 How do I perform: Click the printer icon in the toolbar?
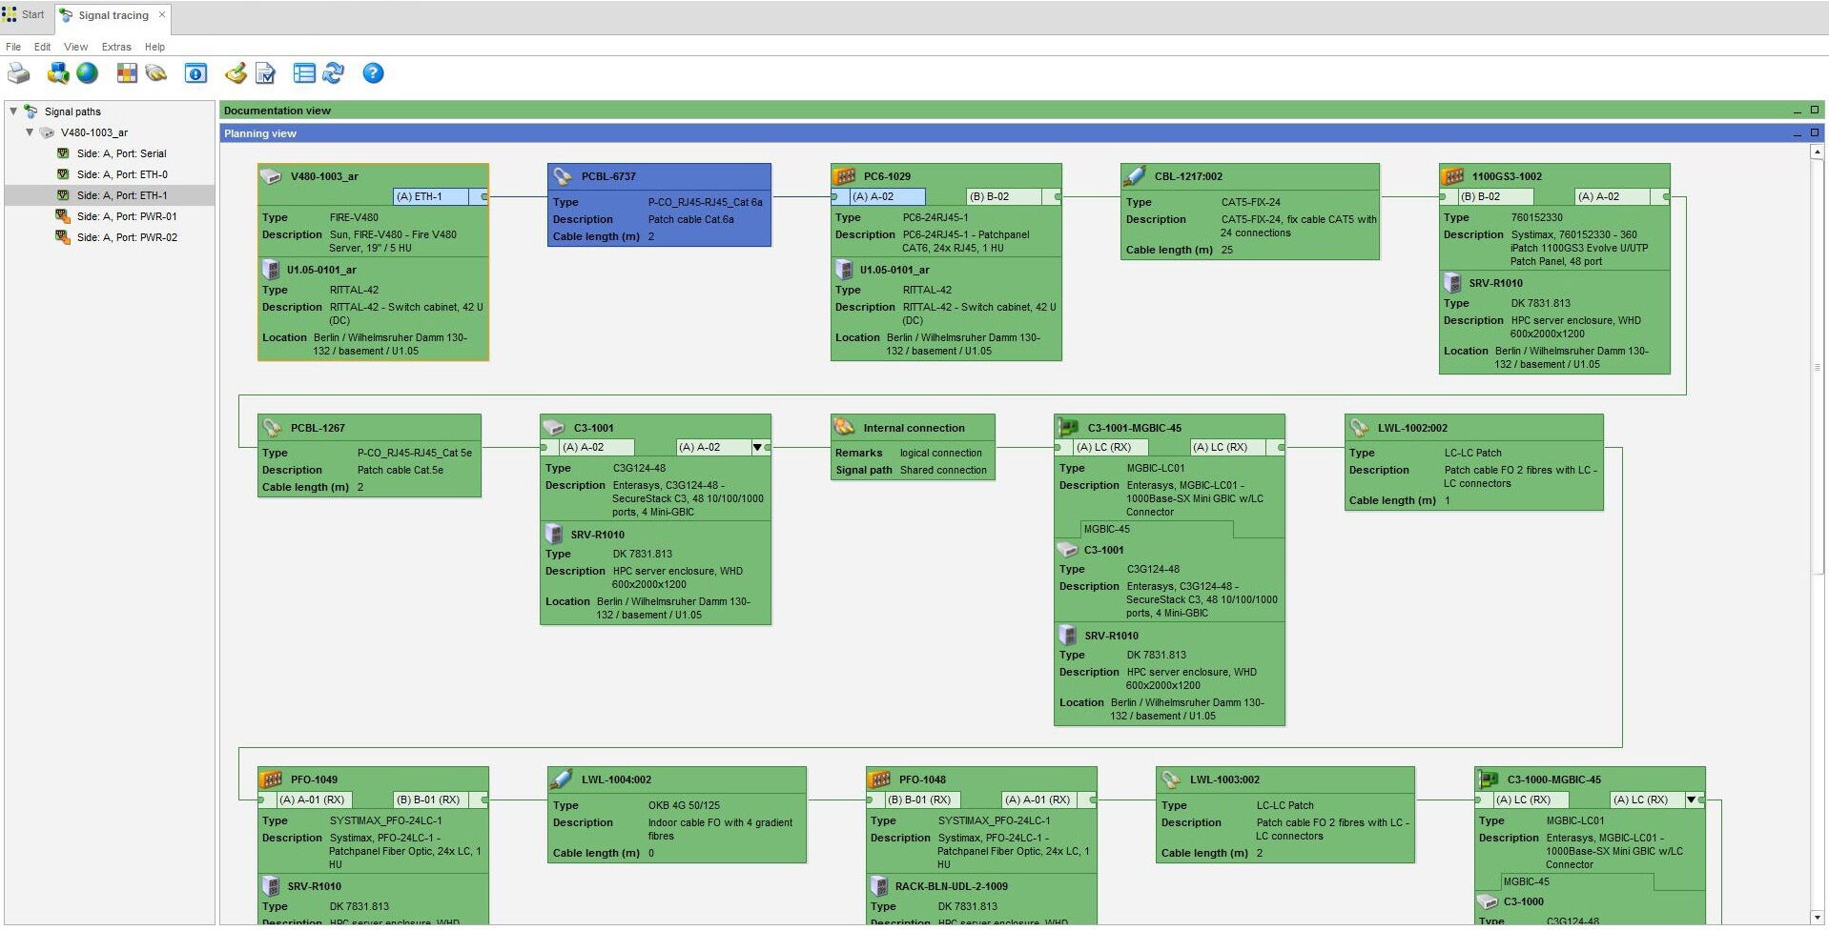[x=19, y=73]
